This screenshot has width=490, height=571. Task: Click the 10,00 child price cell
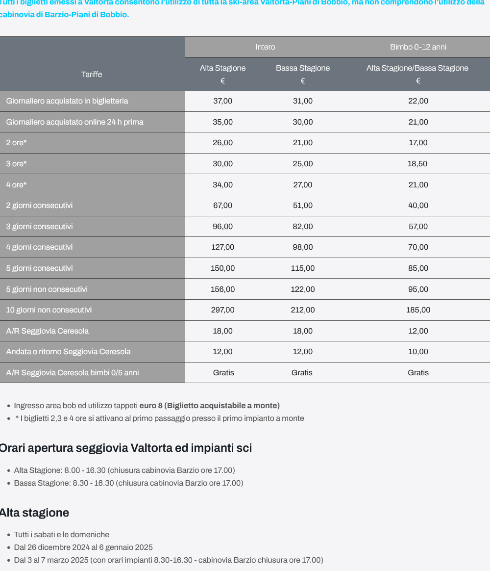tap(418, 352)
